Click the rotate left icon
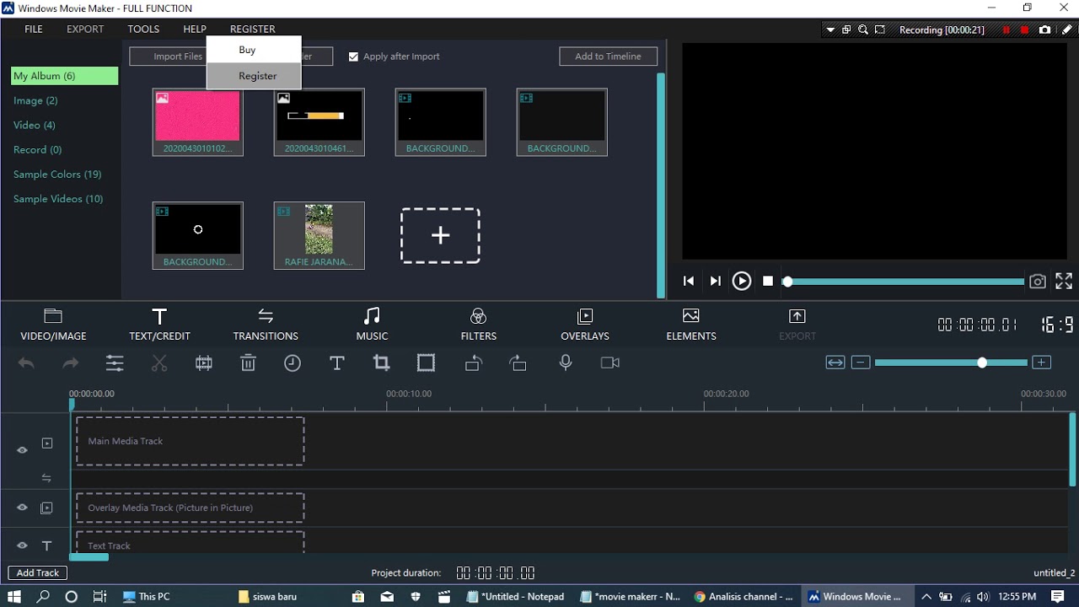1079x607 pixels. 474,363
